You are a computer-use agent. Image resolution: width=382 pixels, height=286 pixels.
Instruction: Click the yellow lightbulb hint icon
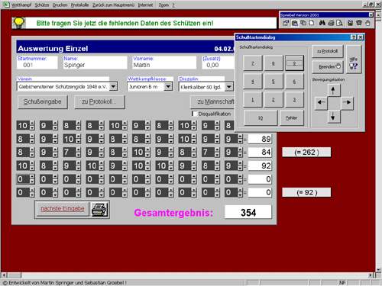coord(18,23)
